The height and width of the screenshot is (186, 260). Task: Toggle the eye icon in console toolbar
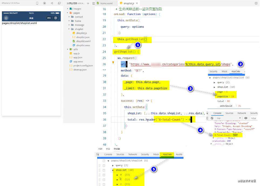(246, 118)
